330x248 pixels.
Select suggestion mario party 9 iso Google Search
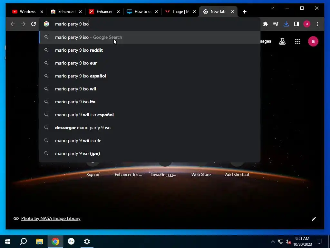150,37
